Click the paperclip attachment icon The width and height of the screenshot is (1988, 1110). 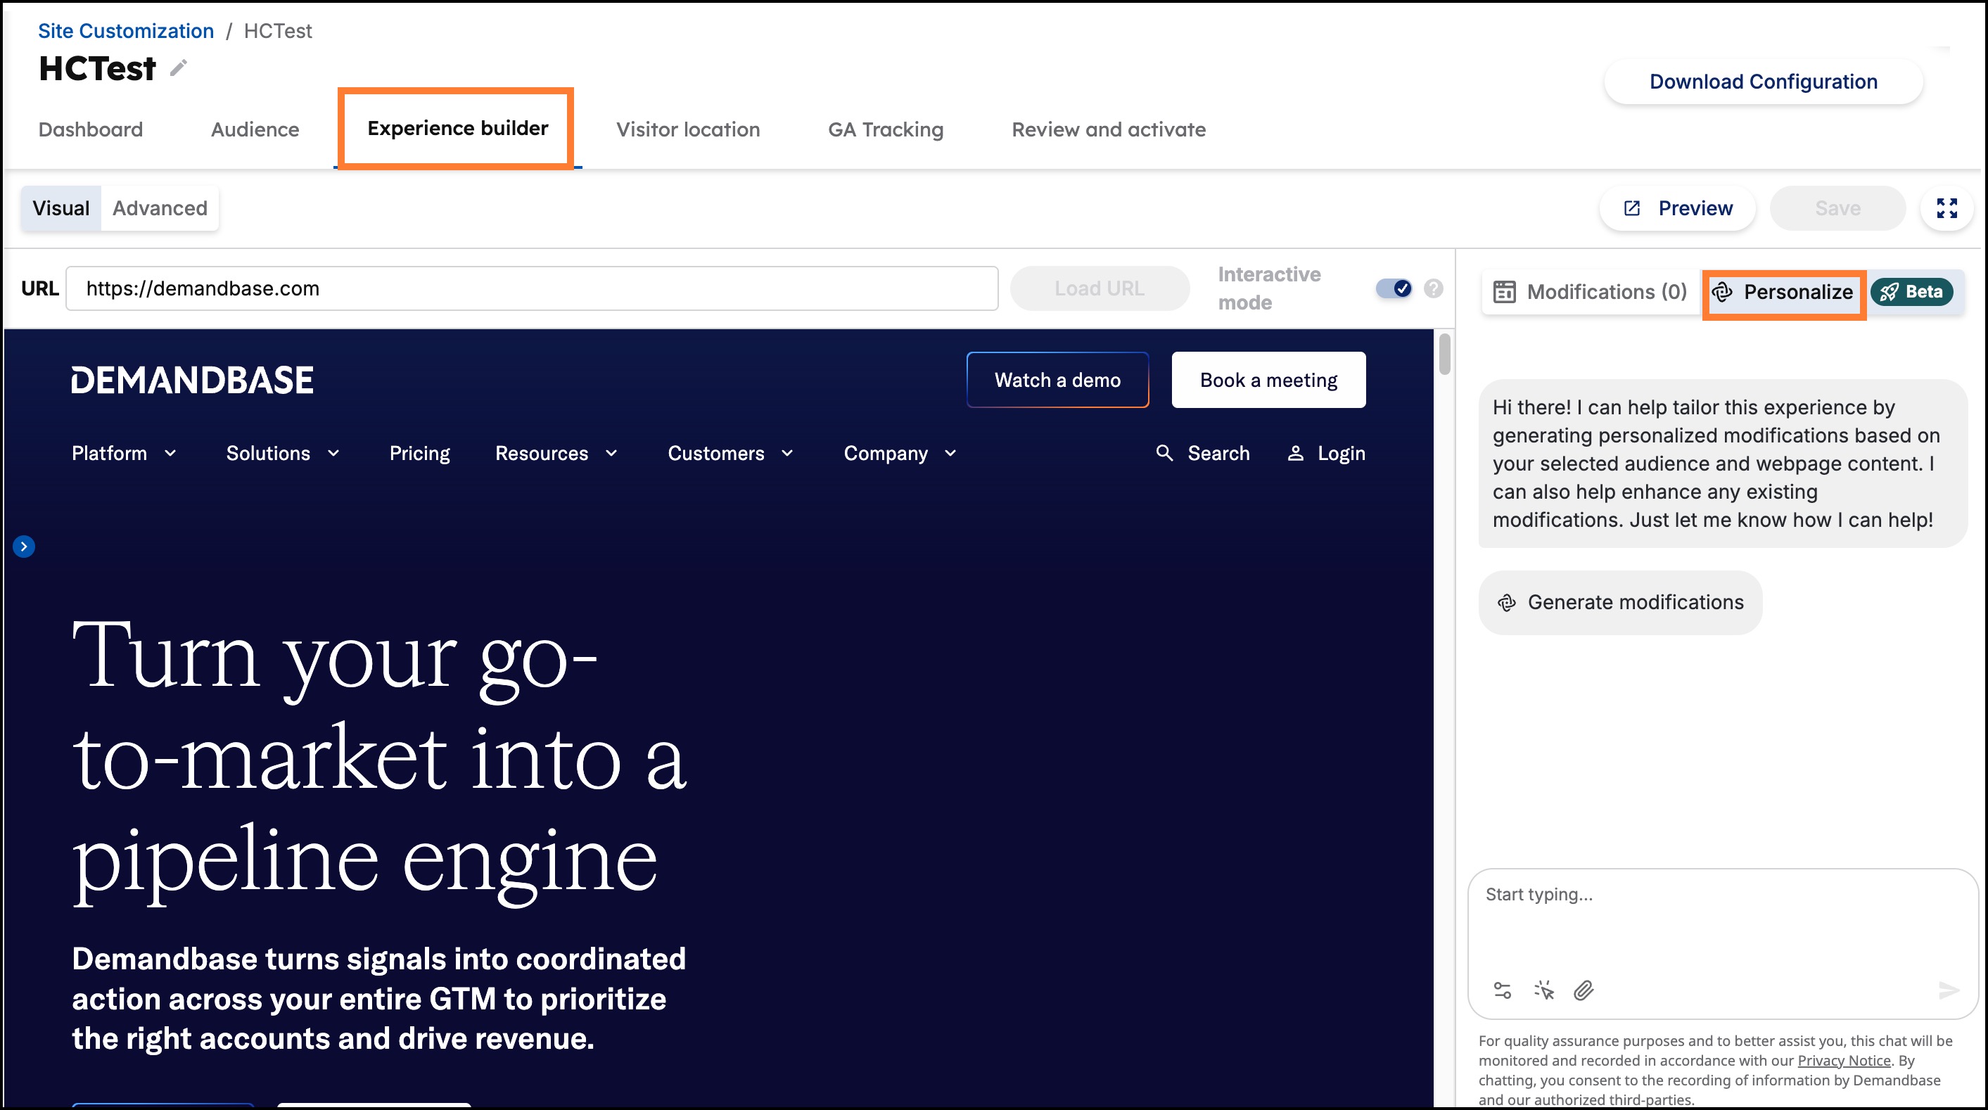tap(1584, 990)
